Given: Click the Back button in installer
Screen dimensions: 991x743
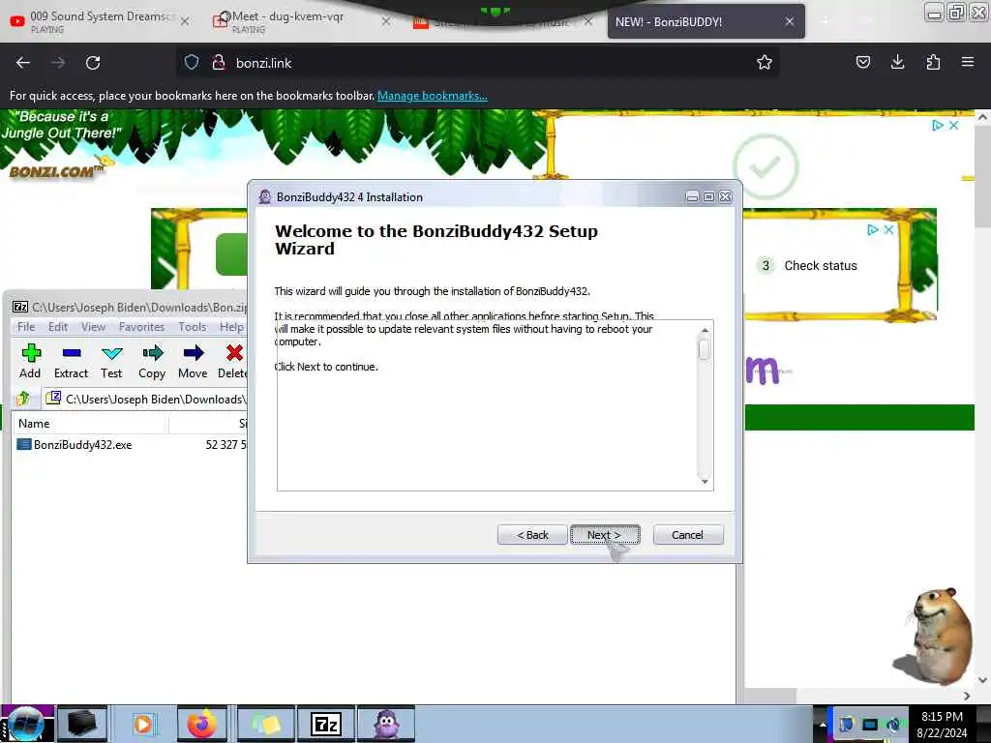Looking at the screenshot, I should [532, 534].
